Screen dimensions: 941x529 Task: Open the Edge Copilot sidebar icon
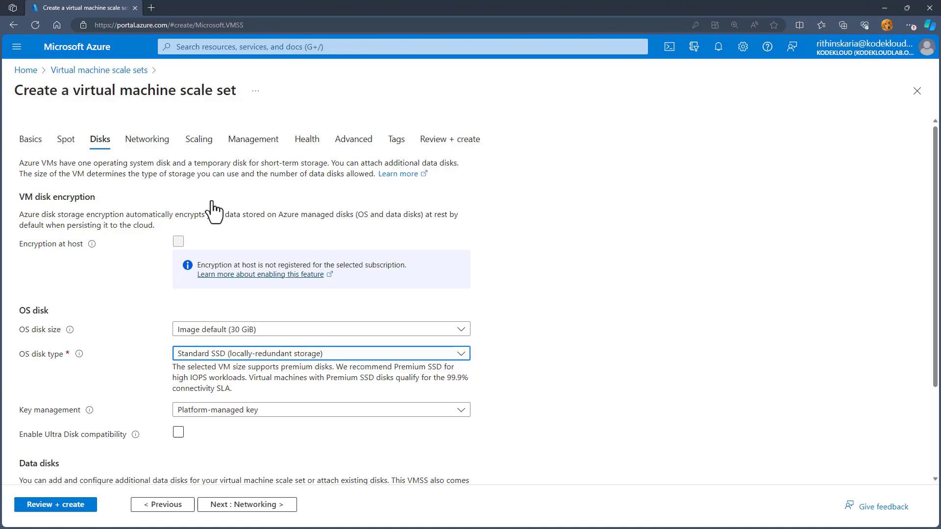coord(930,25)
